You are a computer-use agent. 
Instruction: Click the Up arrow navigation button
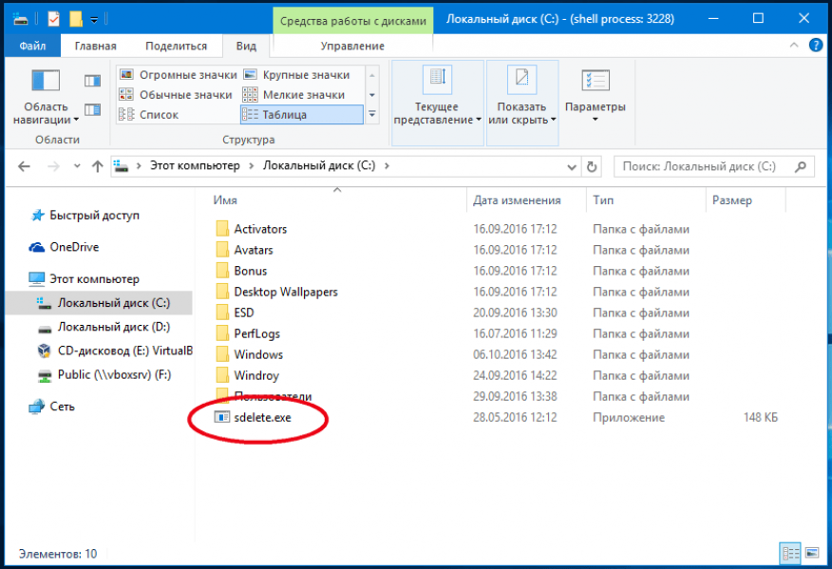click(x=97, y=166)
